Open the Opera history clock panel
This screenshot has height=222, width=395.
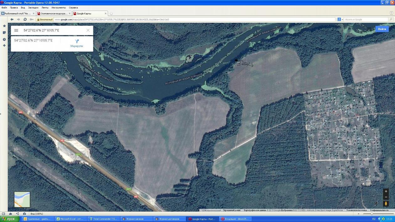pos(4,39)
